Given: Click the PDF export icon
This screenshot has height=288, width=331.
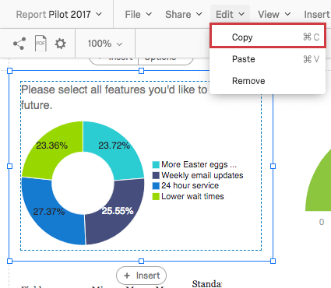Looking at the screenshot, I should click(40, 44).
